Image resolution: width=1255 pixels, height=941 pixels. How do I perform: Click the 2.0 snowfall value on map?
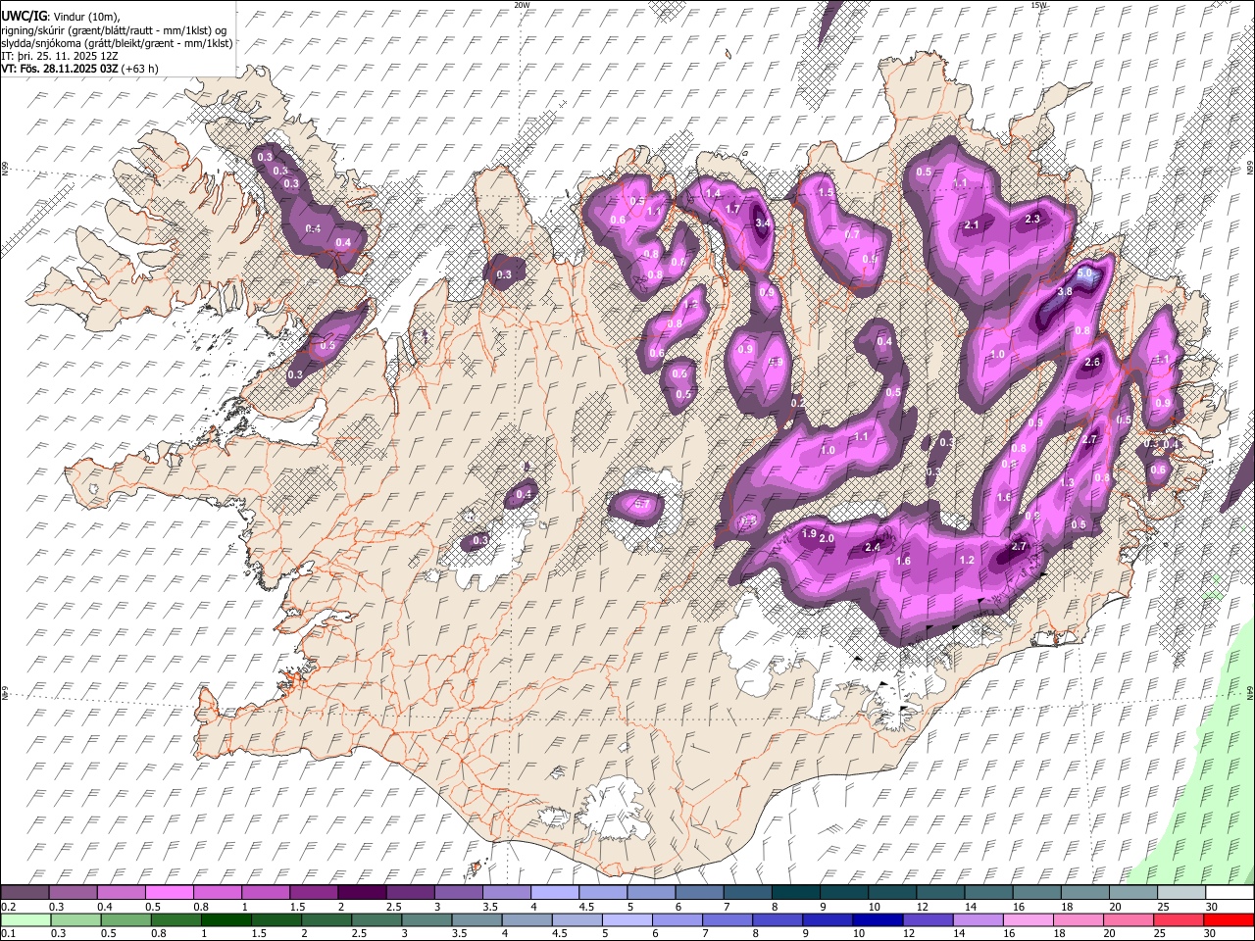click(827, 538)
